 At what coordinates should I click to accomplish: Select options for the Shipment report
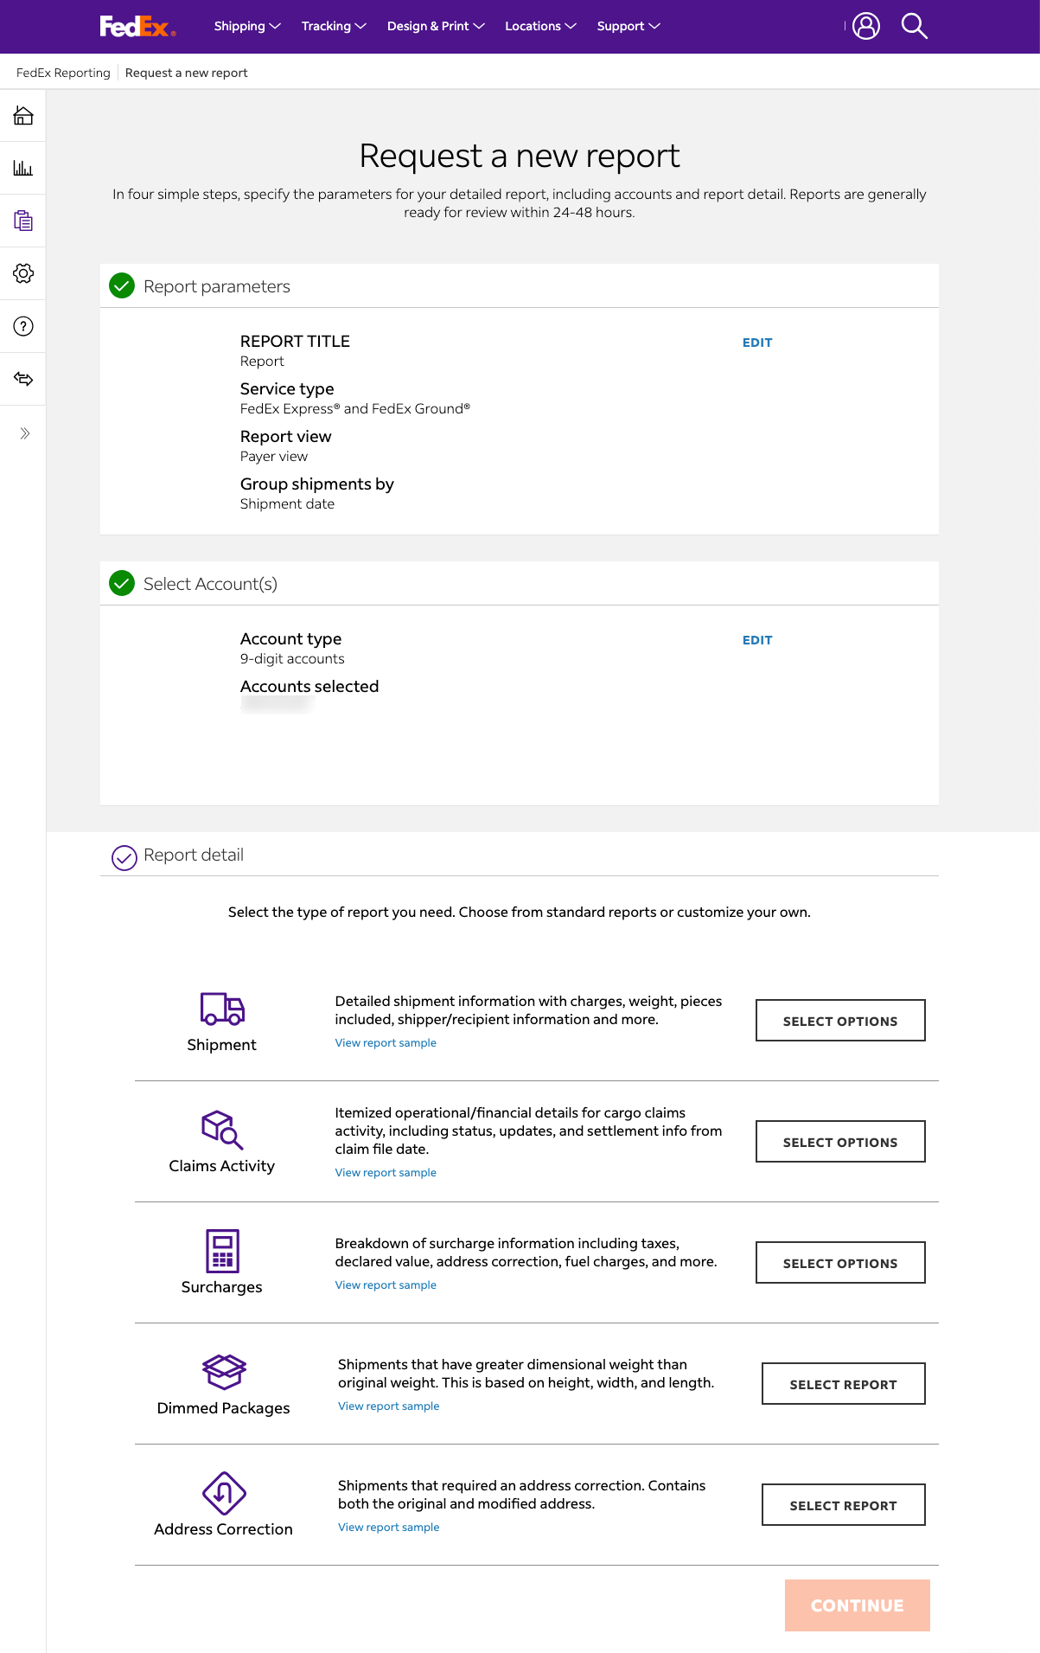840,1021
